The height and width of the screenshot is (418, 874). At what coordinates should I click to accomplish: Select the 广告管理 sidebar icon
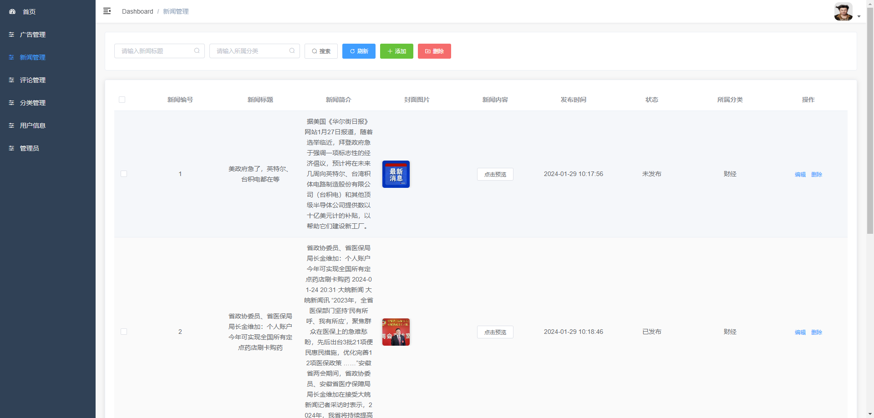[11, 35]
